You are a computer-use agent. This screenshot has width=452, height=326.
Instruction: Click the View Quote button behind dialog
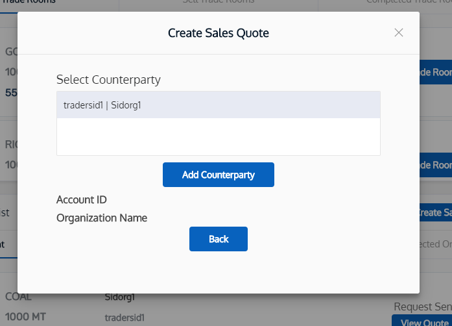422,321
